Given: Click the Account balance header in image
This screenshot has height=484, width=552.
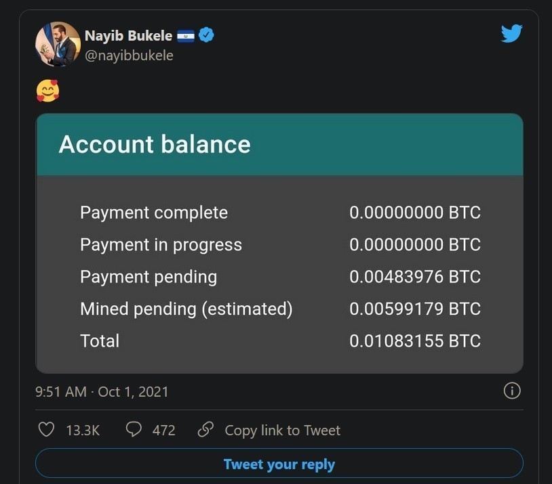Looking at the screenshot, I should [x=155, y=144].
